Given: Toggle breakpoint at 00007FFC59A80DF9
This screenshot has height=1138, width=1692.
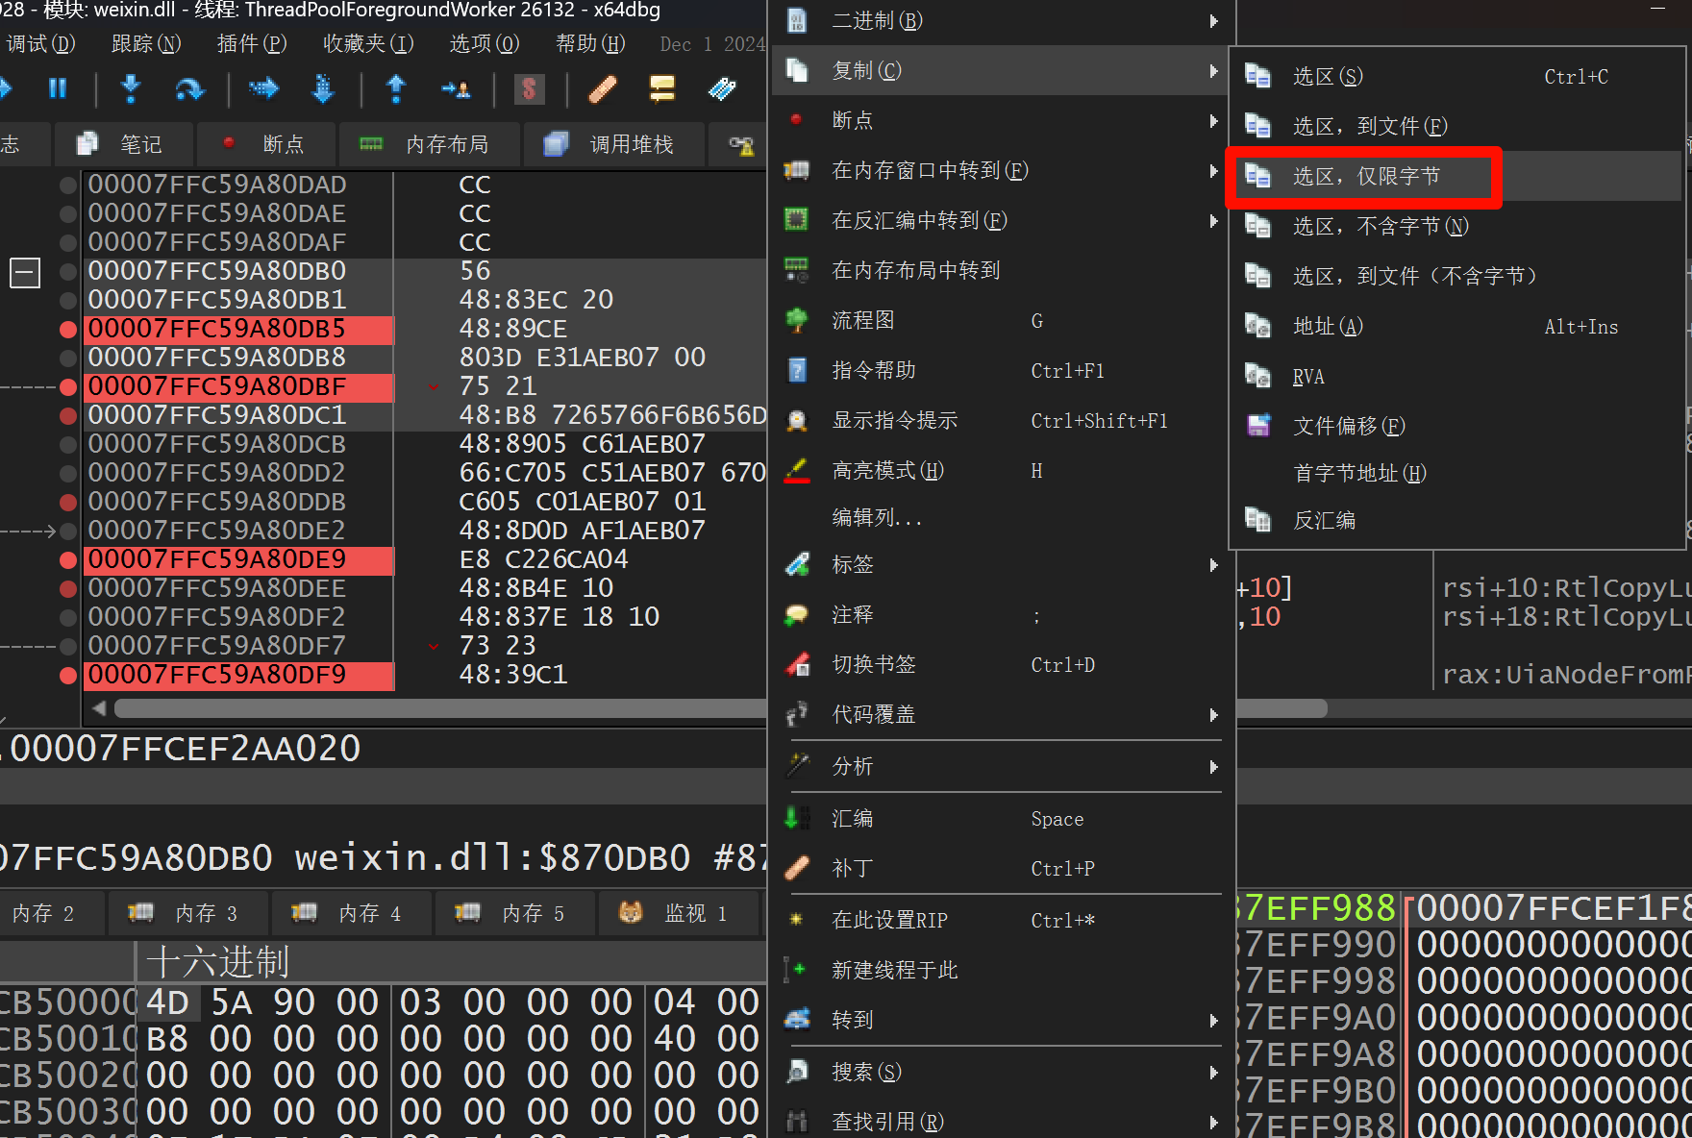Looking at the screenshot, I should (67, 675).
